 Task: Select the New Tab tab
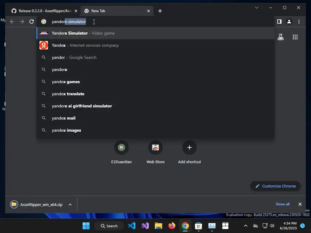point(117,11)
